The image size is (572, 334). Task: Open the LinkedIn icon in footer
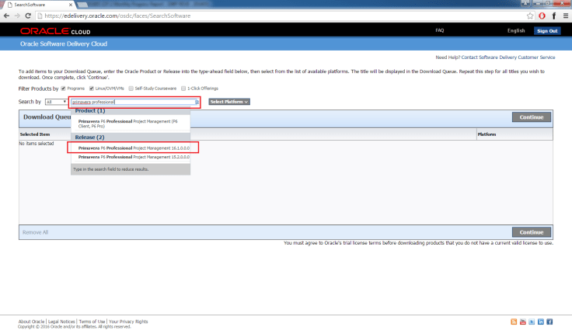[x=541, y=322]
